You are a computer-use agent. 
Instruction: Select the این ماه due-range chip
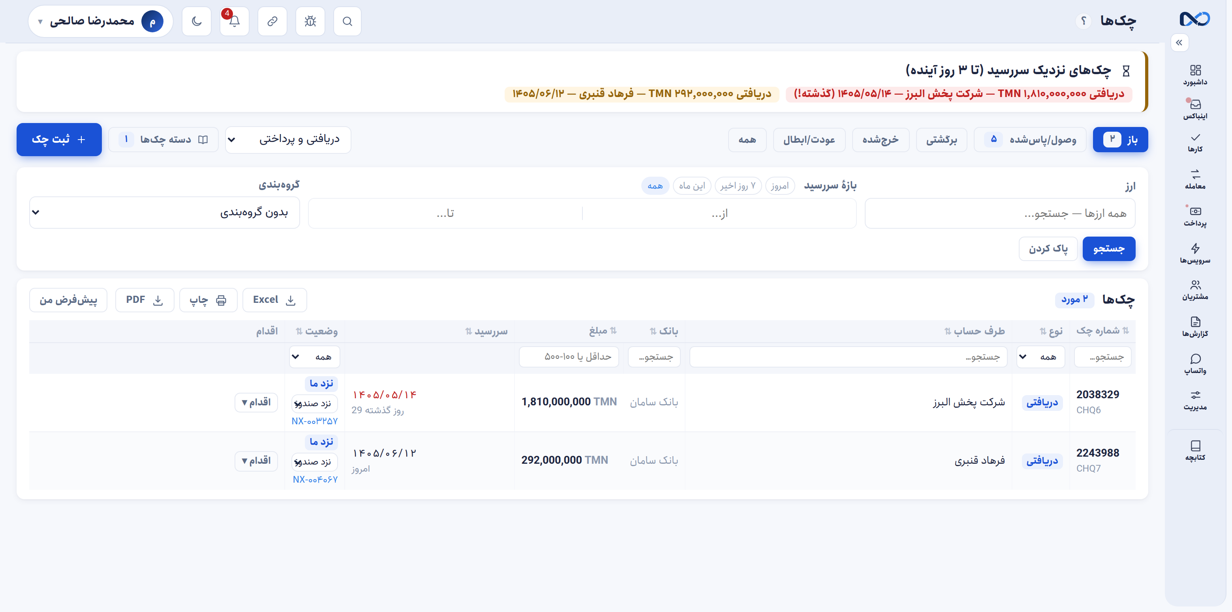coord(691,185)
